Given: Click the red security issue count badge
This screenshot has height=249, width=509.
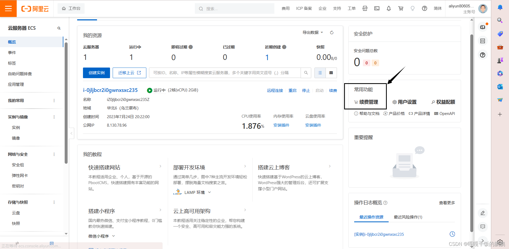Looking at the screenshot, I should click(367, 63).
